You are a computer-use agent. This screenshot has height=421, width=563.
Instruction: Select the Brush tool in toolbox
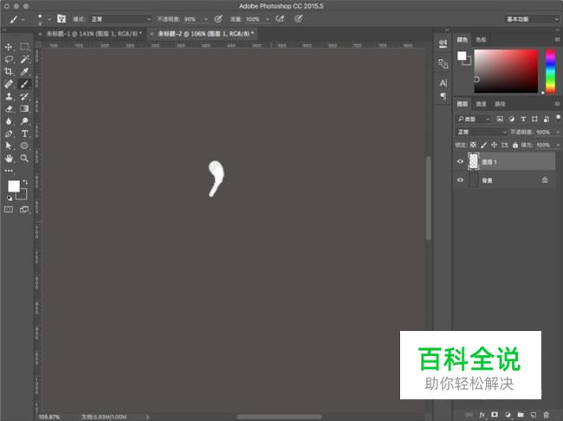(24, 84)
